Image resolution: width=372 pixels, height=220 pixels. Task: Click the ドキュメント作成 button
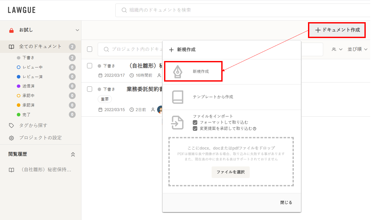coord(337,30)
